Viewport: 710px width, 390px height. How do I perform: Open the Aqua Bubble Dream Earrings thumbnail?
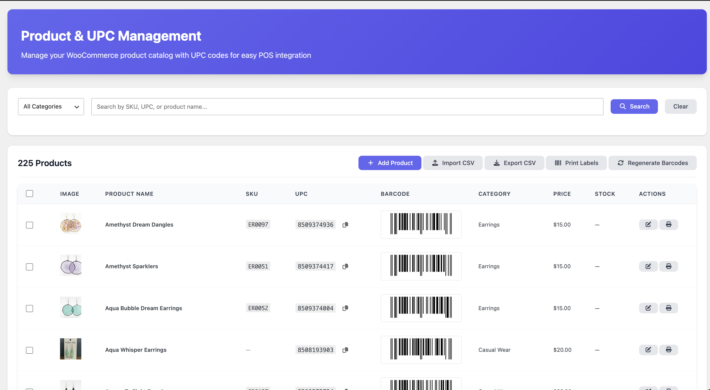point(71,307)
